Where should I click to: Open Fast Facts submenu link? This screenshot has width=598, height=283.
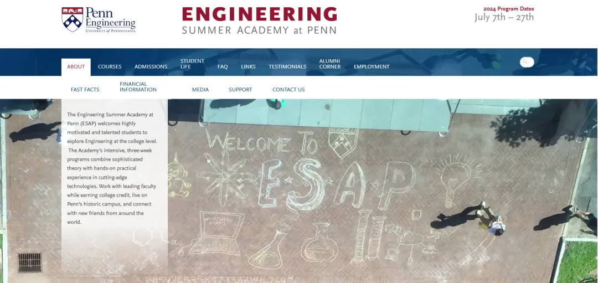point(85,90)
